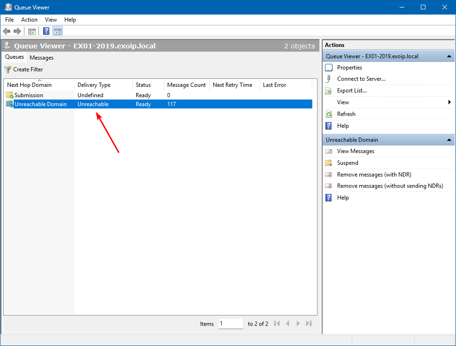Click the Back arrow toolbar icon
456x346 pixels.
(7, 31)
